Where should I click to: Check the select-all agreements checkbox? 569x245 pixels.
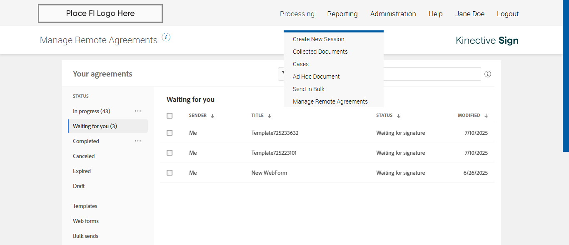pyautogui.click(x=170, y=116)
